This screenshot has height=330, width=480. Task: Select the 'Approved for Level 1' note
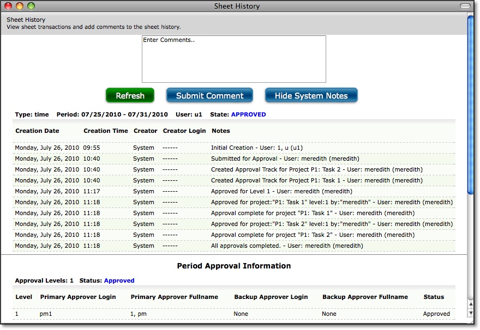(x=281, y=191)
